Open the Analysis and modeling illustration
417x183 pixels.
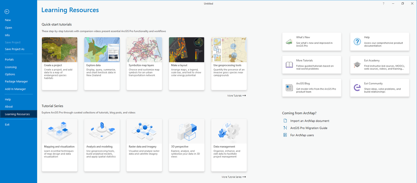tap(102, 131)
